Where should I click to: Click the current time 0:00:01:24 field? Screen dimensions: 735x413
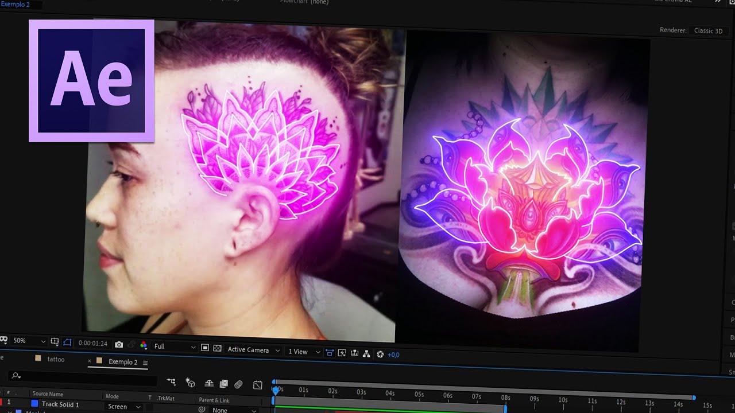[x=92, y=343]
